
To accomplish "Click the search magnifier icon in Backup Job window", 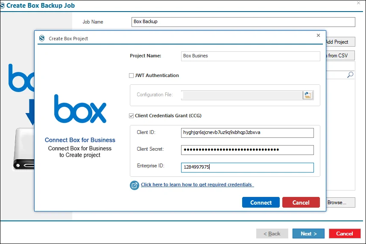I will click(350, 75).
